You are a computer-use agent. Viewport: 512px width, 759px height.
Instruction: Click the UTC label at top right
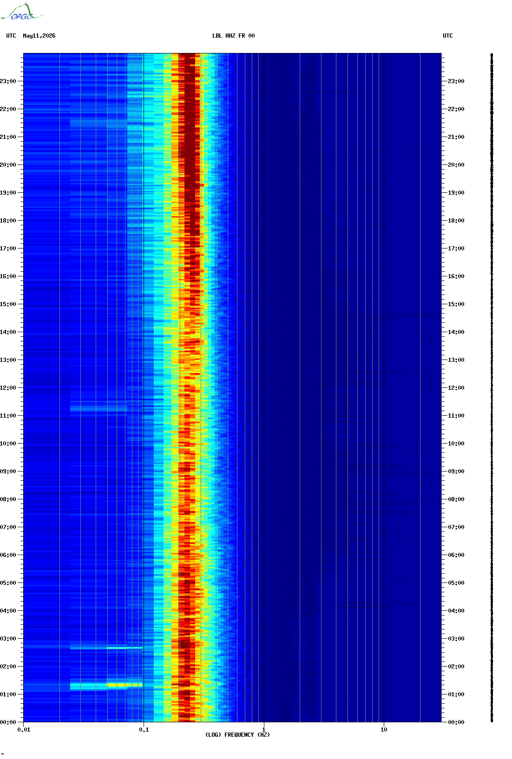tap(448, 36)
